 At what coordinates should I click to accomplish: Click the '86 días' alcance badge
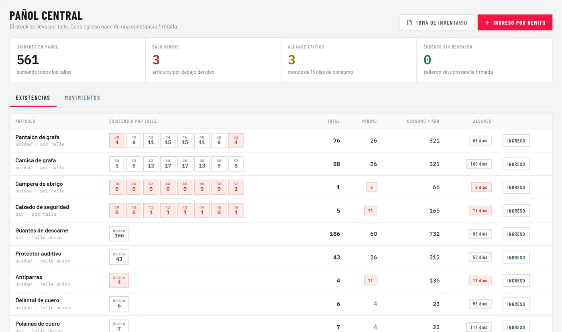pyautogui.click(x=480, y=141)
